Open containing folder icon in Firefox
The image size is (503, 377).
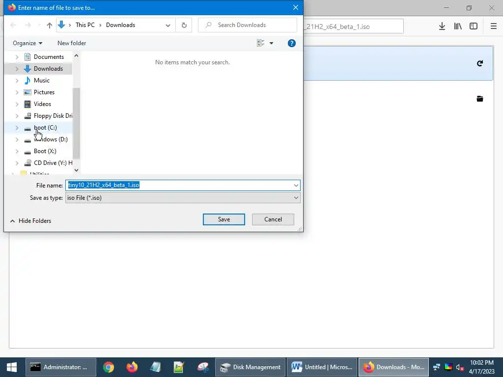(480, 99)
